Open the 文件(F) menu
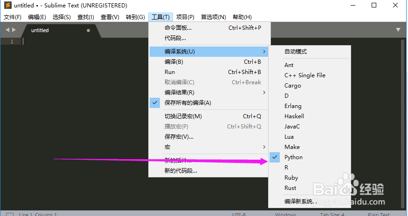 click(13, 17)
